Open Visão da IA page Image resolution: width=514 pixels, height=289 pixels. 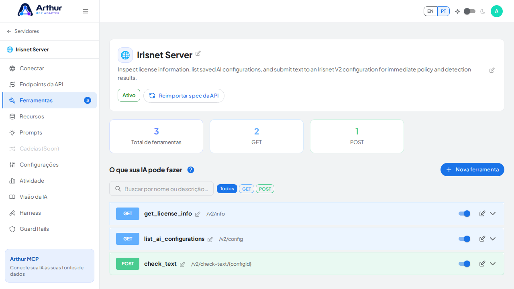click(49, 197)
